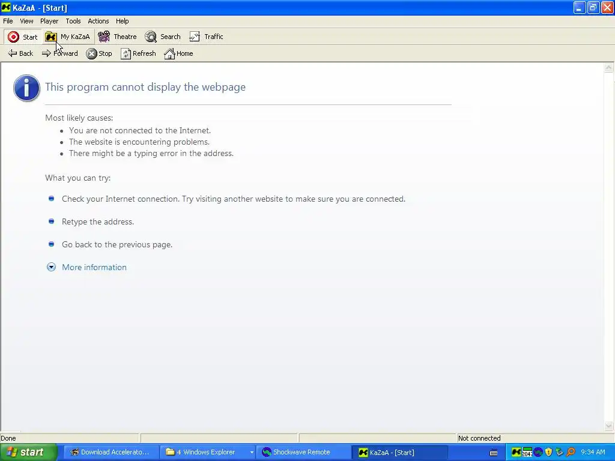Click the Forward navigation button
The width and height of the screenshot is (615, 461).
tap(59, 53)
